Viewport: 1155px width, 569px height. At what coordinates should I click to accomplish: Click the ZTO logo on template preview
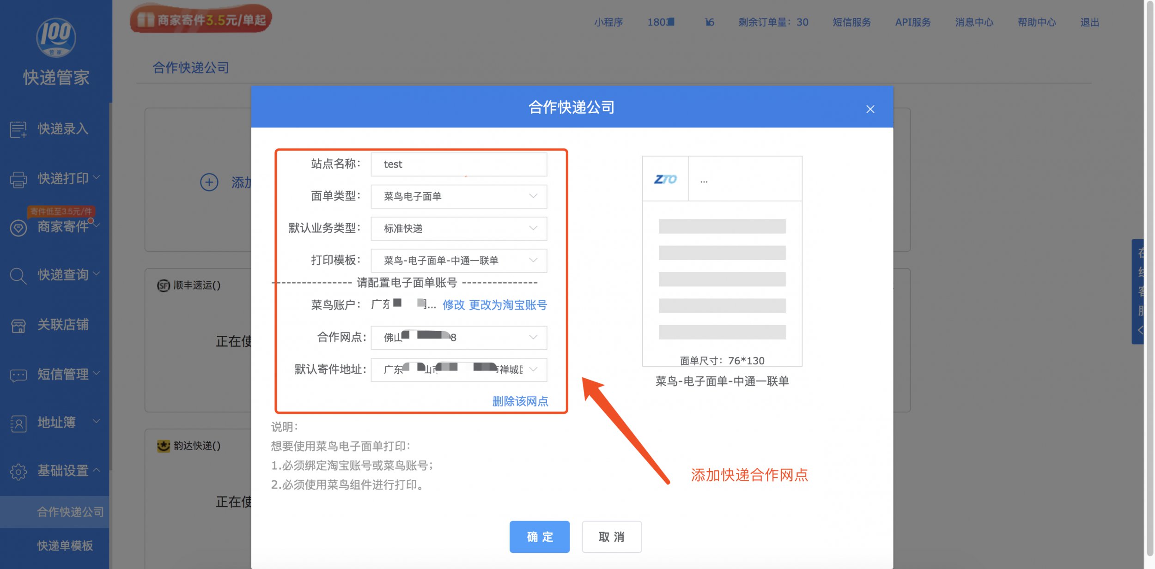coord(665,179)
